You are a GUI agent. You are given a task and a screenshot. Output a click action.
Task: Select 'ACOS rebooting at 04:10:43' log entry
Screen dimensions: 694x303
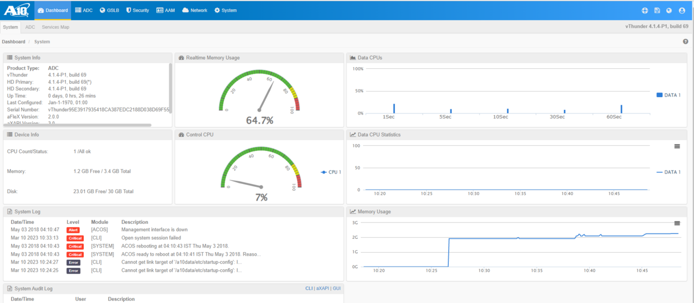(x=175, y=246)
